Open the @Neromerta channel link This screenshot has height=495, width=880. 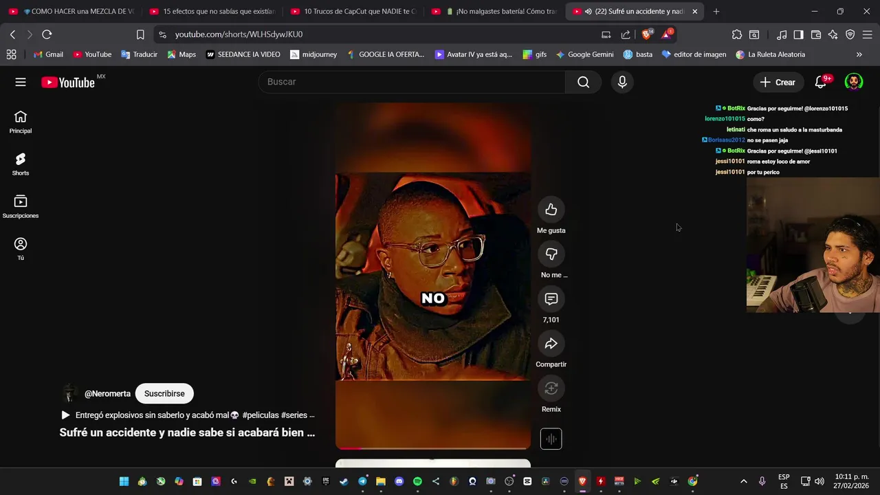[x=107, y=394]
